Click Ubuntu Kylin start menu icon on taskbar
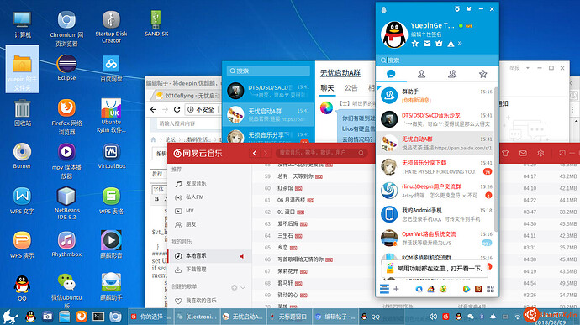Viewport: 580px width, 325px height. click(10, 317)
